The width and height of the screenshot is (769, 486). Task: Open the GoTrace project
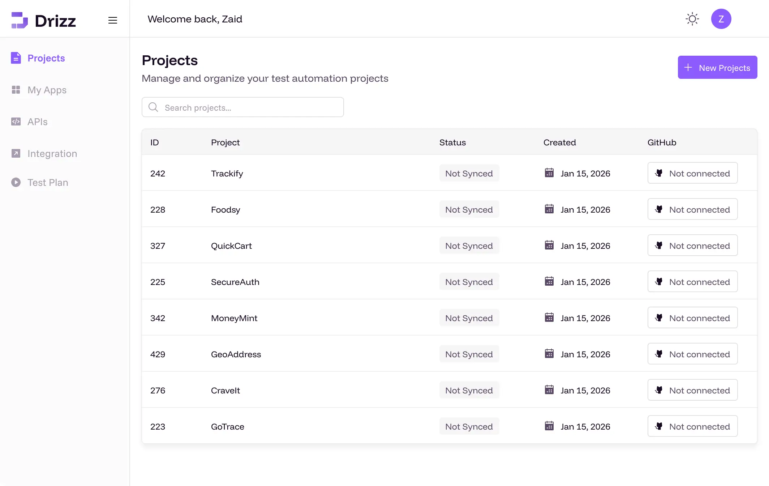[228, 426]
